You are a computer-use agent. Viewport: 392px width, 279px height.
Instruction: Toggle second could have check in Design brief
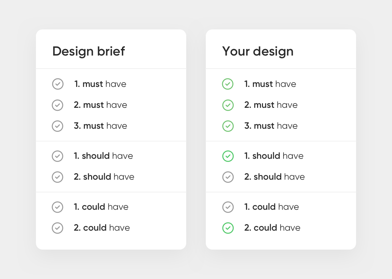pyautogui.click(x=58, y=228)
